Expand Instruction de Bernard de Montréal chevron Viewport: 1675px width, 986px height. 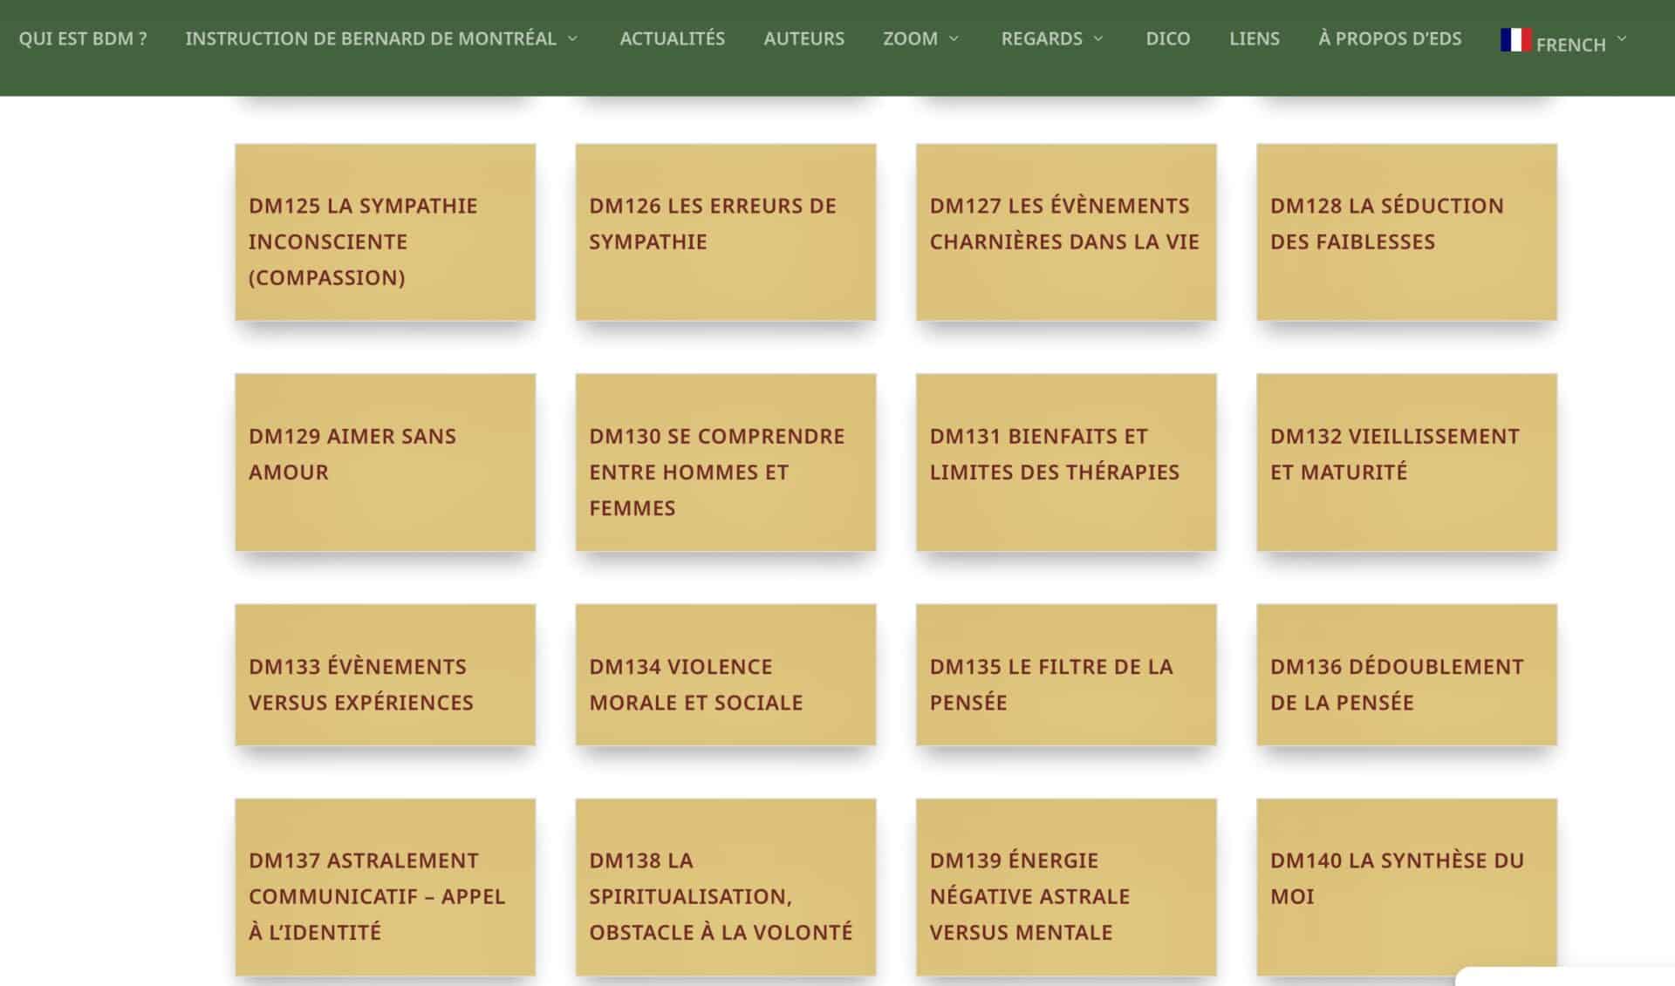click(572, 38)
